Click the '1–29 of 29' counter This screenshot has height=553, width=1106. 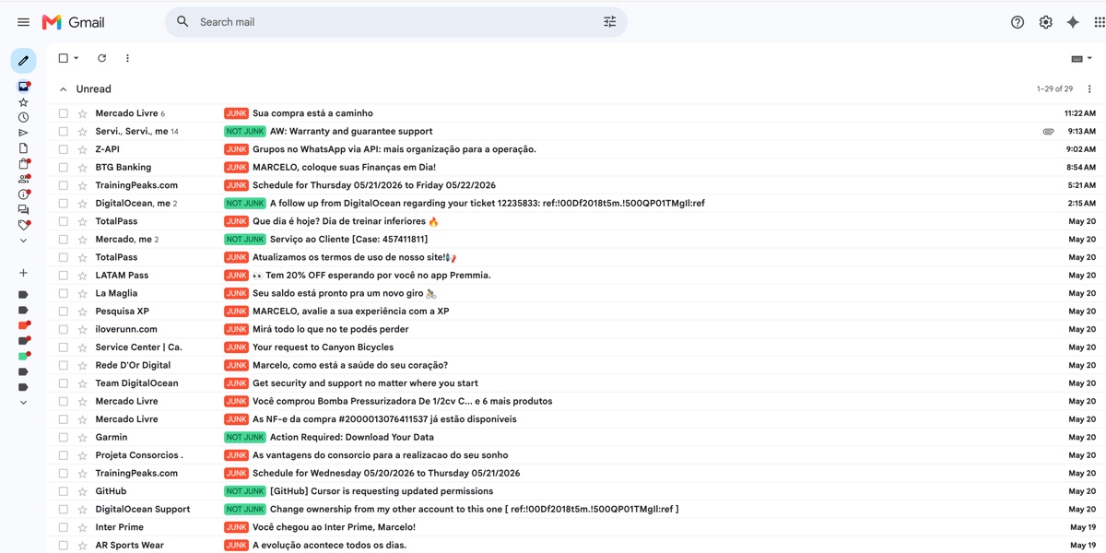coord(1054,89)
